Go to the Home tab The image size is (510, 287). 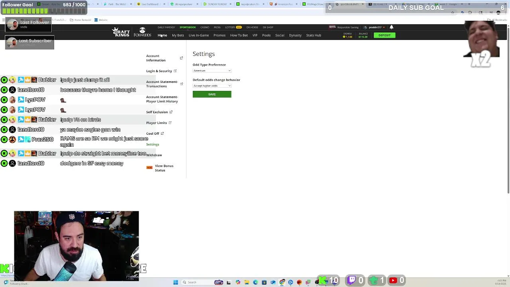tap(162, 35)
